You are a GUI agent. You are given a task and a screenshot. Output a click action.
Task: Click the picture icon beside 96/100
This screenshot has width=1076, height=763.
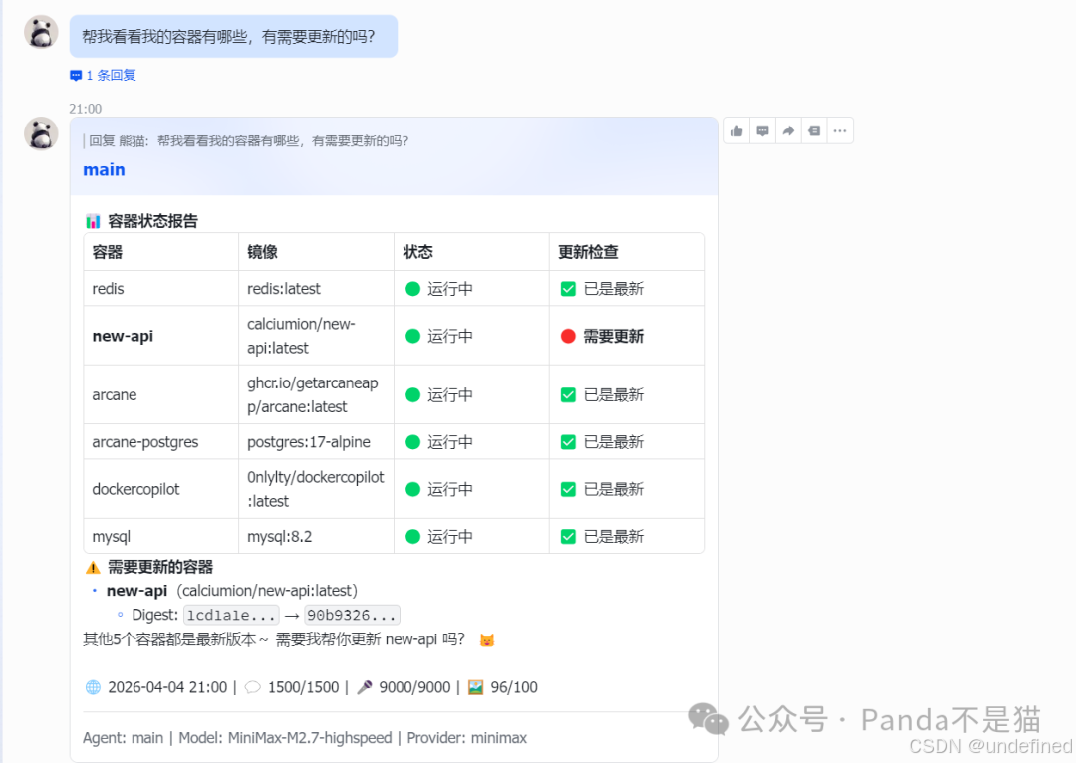pos(475,687)
